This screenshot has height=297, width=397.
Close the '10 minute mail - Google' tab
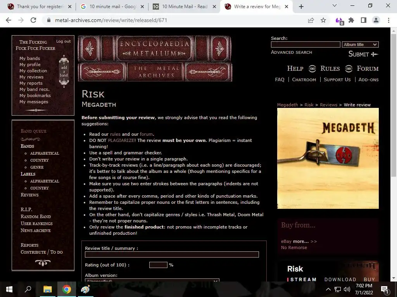pos(142,7)
